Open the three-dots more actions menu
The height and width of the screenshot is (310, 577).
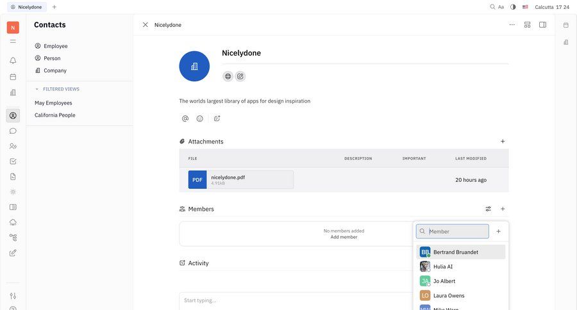pyautogui.click(x=512, y=24)
